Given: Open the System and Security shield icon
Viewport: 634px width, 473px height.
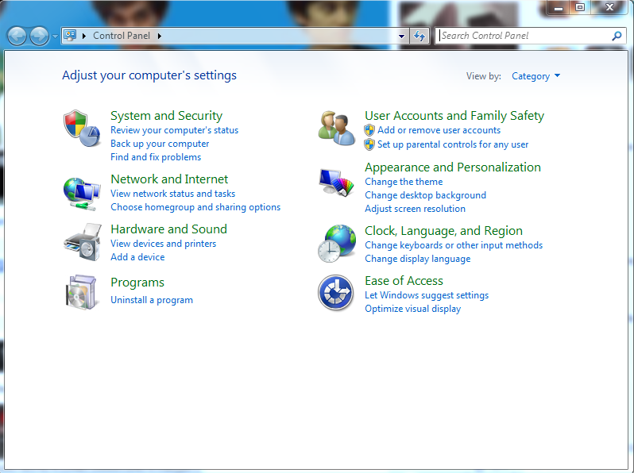Looking at the screenshot, I should coord(82,129).
